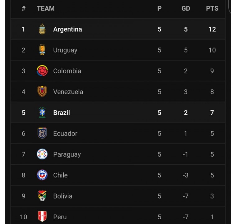Click the Peru team crest
This screenshot has height=224, width=233.
click(x=42, y=217)
